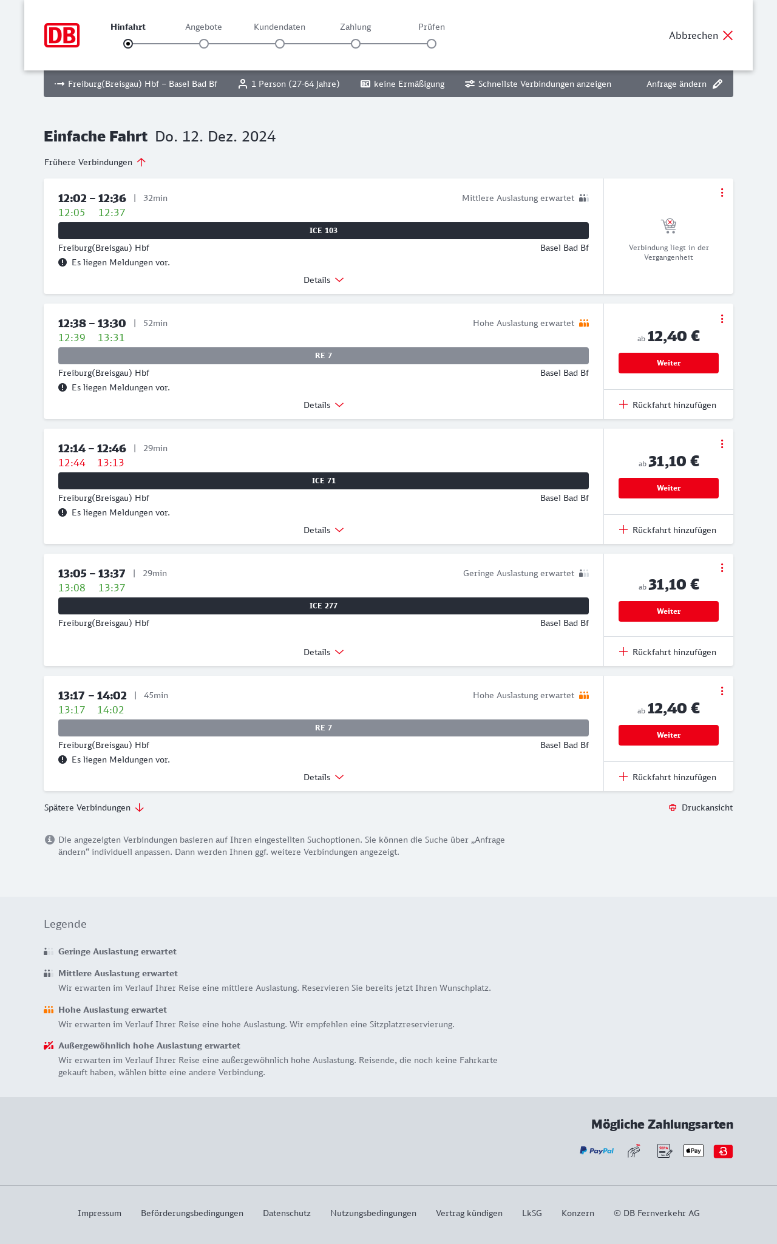Select the Zahlung step circle

tap(356, 44)
